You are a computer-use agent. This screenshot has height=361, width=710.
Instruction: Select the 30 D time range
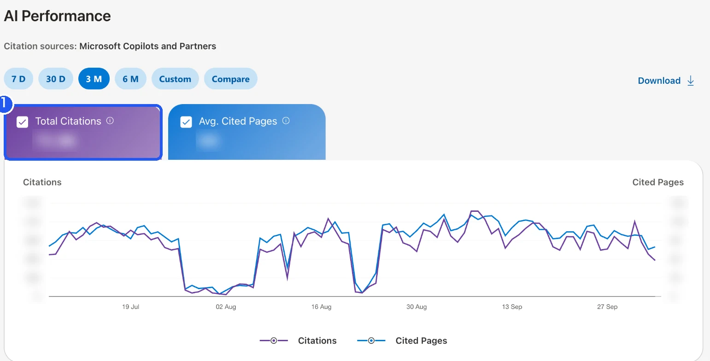[x=56, y=79]
